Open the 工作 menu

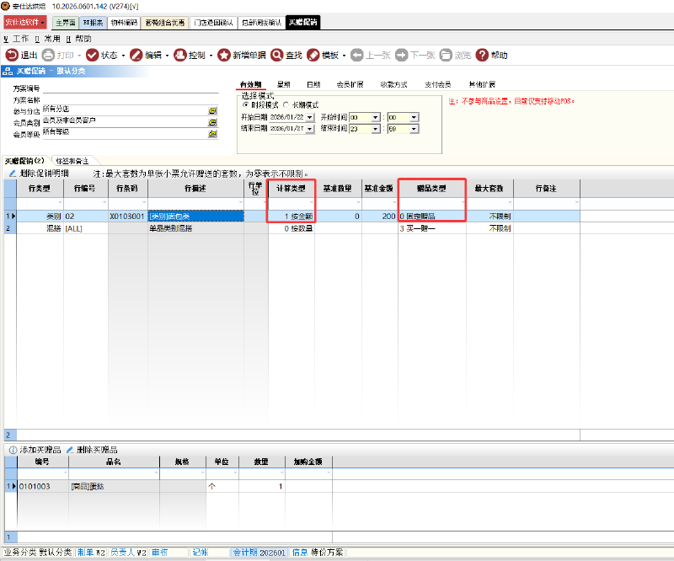16,39
